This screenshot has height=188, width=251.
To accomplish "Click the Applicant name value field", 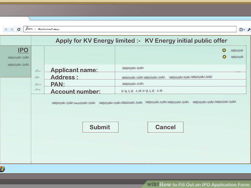I will point(180,68).
